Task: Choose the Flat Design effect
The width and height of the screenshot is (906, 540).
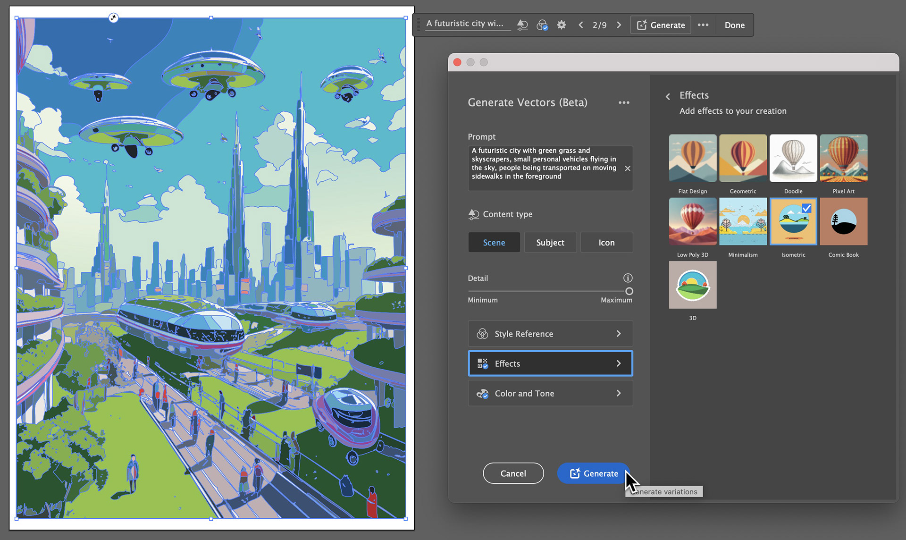Action: tap(693, 158)
